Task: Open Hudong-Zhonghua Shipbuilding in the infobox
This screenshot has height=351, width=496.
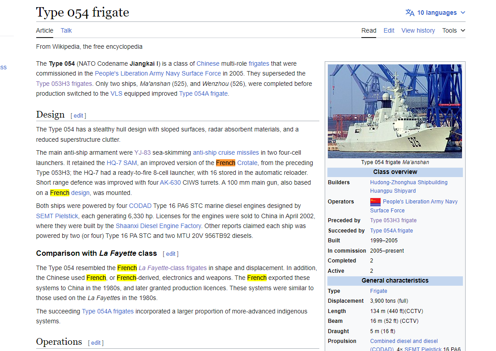Action: (409, 182)
